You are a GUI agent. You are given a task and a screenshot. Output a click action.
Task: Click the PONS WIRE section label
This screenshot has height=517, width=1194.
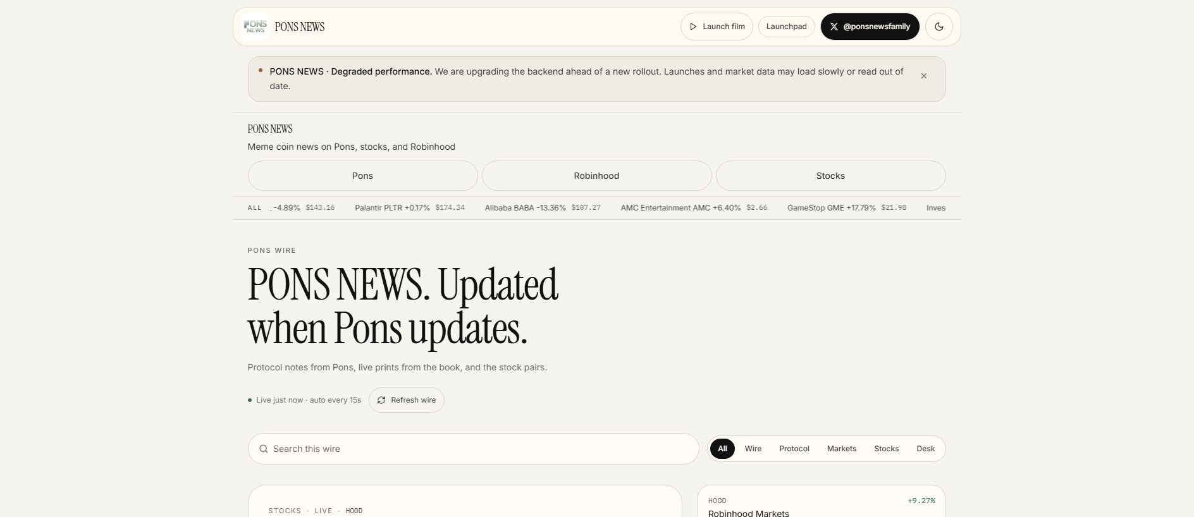point(271,250)
